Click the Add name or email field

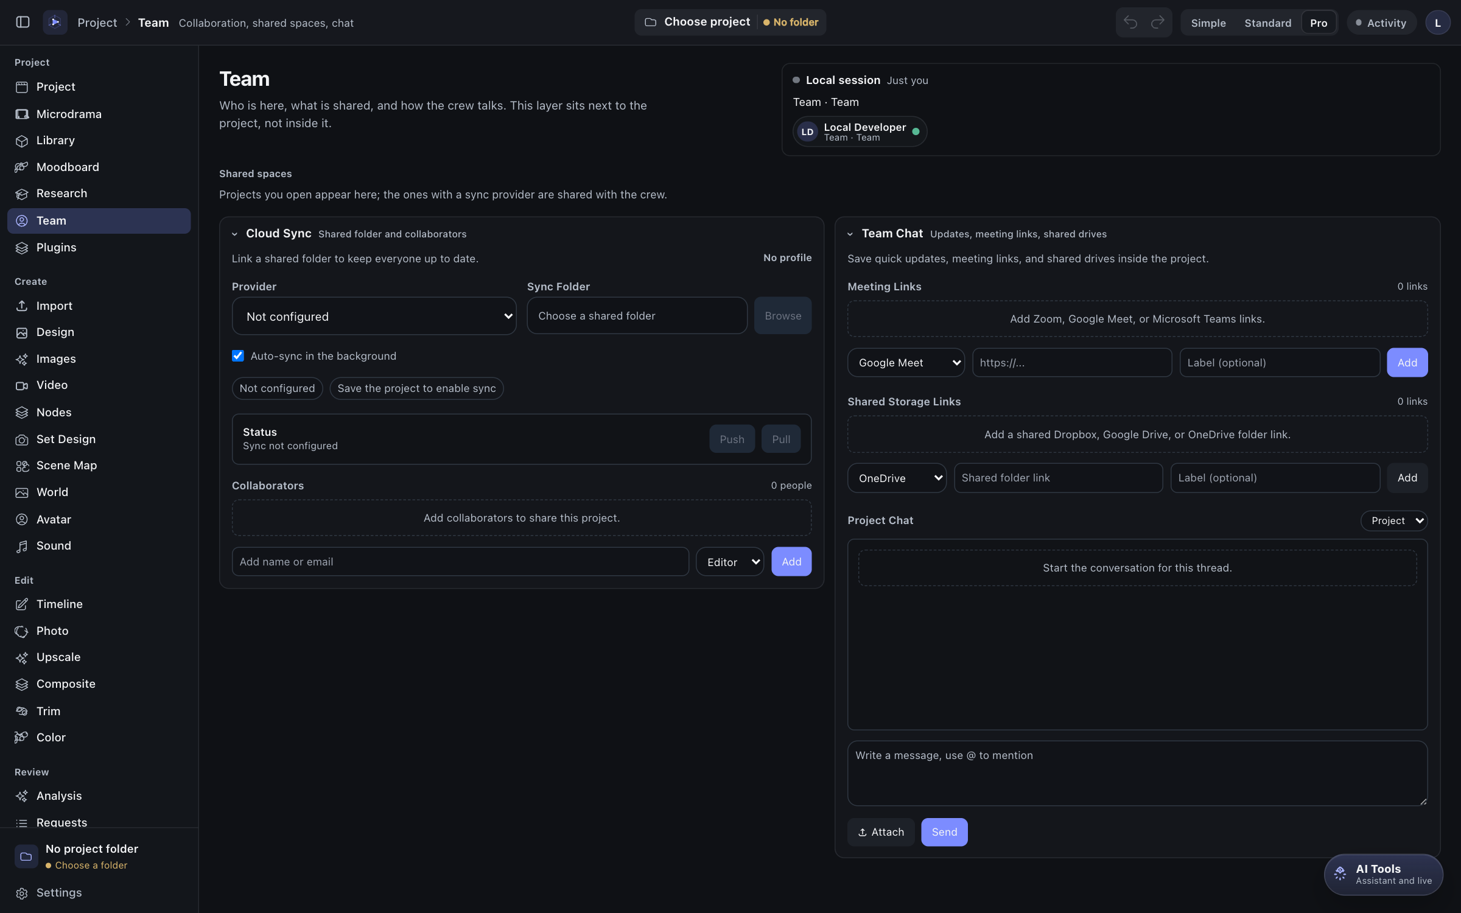[460, 561]
